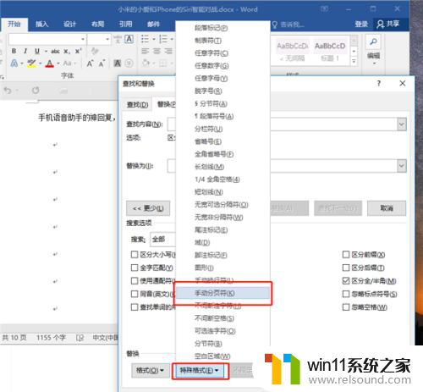The width and height of the screenshot is (423, 392).
Task: Open the highlight color dropdown arrow
Action: click(40, 63)
